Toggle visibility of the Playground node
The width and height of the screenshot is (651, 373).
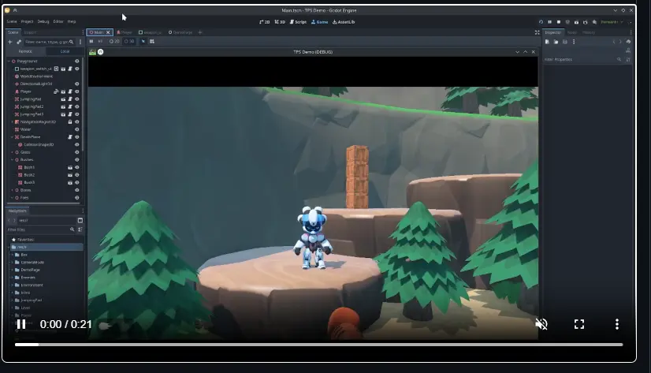coord(77,61)
